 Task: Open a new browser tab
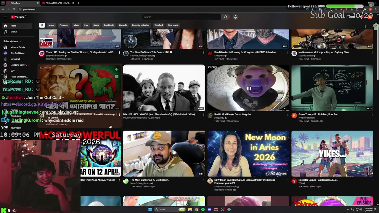click(x=78, y=3)
